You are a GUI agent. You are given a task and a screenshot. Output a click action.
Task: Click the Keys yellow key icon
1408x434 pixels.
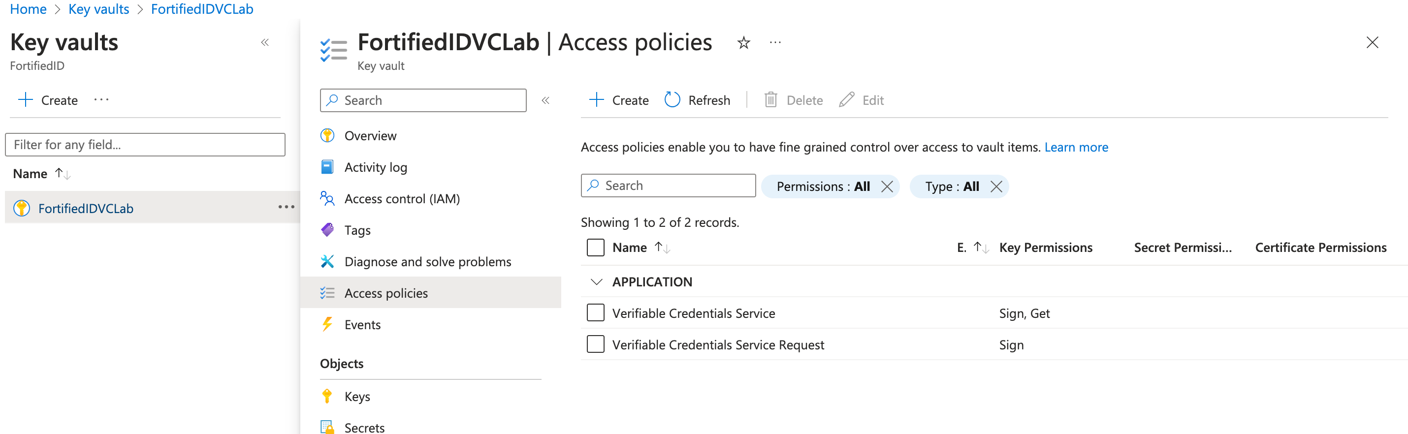pyautogui.click(x=327, y=396)
